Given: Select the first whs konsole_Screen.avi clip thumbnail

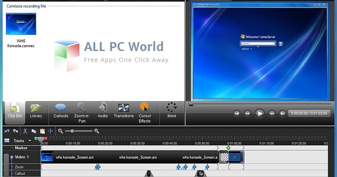Looking at the screenshot, I should (47, 157).
